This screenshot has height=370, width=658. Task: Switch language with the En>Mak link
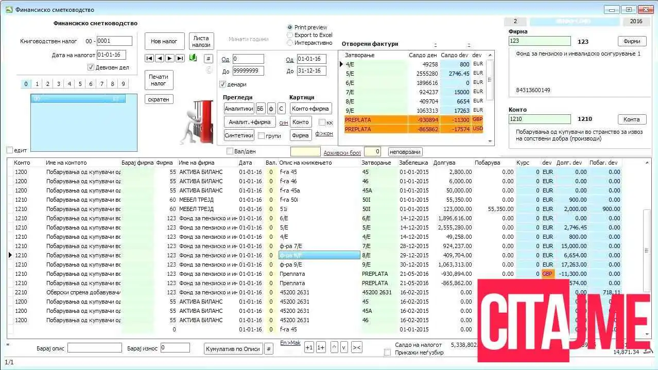(290, 343)
